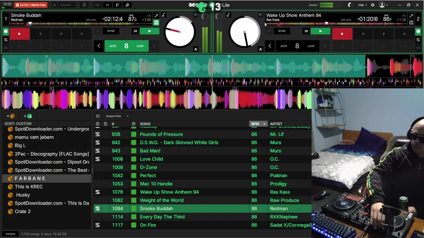The height and width of the screenshot is (238, 424).
Task: Toggle Autoplay at bottom left
Action: pyautogui.click(x=10, y=234)
